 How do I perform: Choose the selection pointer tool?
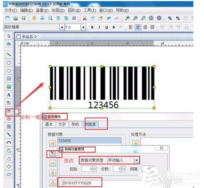(x=9, y=36)
